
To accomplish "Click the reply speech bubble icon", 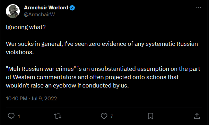I will pos(11,116).
